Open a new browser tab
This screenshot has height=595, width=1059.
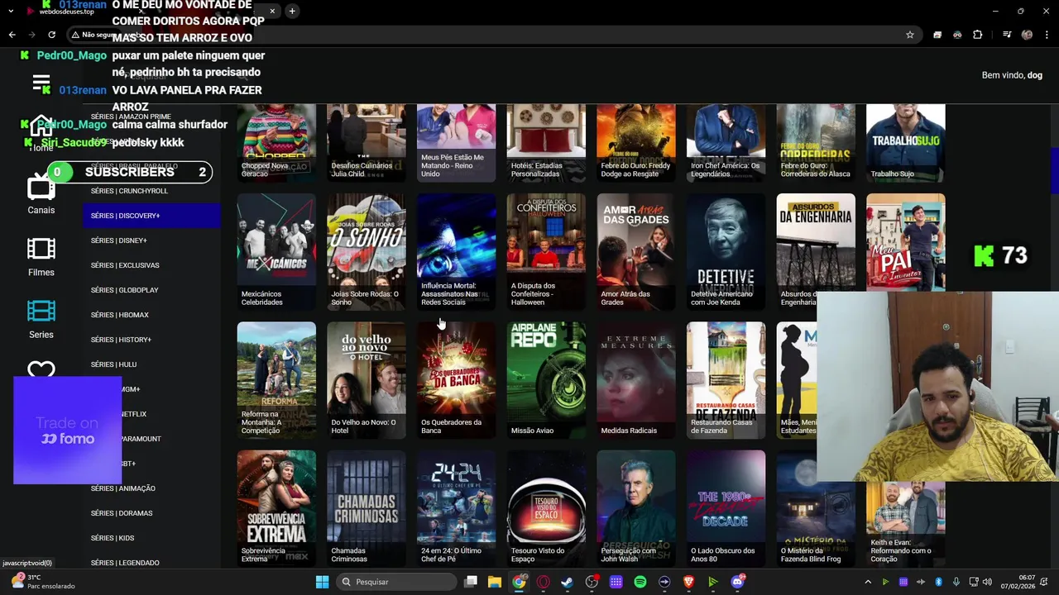click(292, 11)
